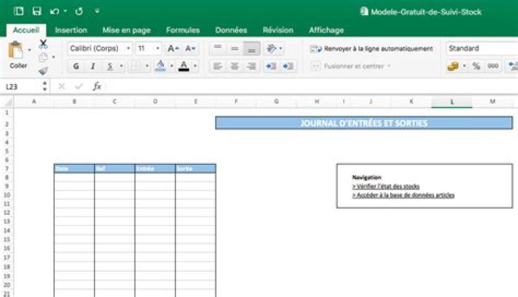The height and width of the screenshot is (297, 518).
Task: Follow the Vérifier l'état des stocks link
Action: [x=386, y=186]
